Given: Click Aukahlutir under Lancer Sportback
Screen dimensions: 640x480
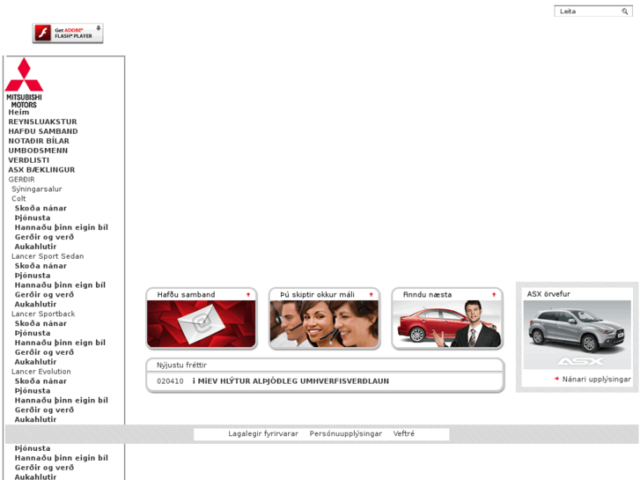Looking at the screenshot, I should click(x=35, y=362).
